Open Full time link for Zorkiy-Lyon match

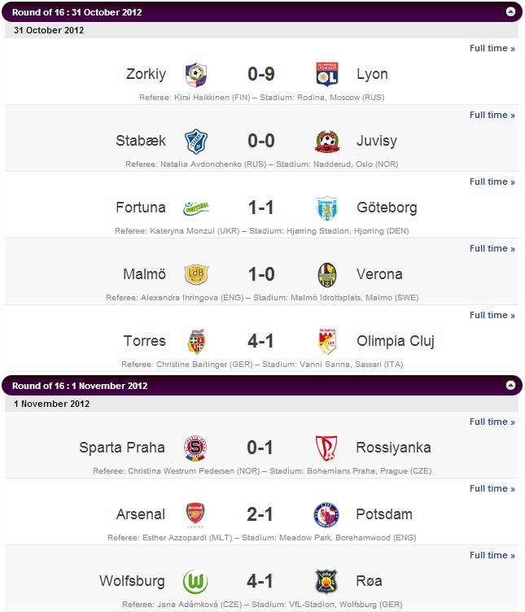coord(492,48)
